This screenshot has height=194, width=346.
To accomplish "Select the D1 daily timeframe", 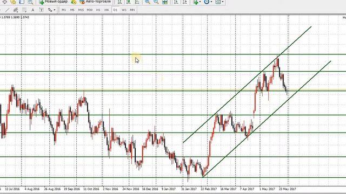I will point(115,10).
